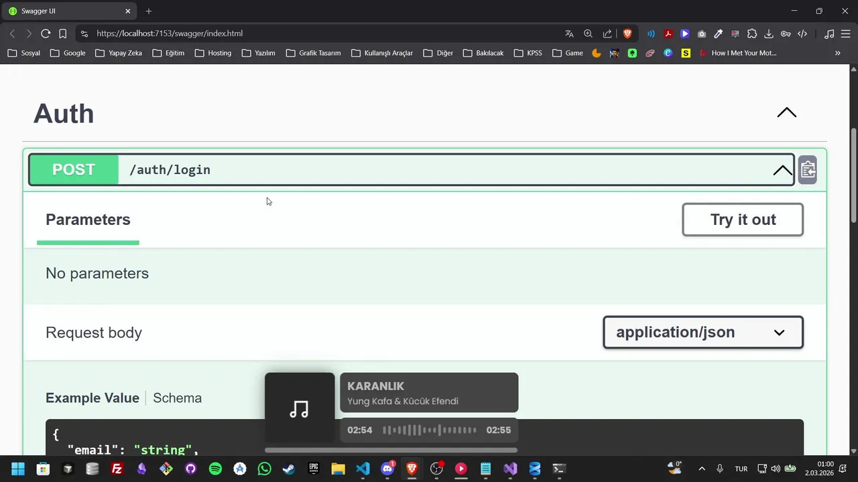The height and width of the screenshot is (482, 858).
Task: Open the terminal from the taskbar
Action: (x=559, y=469)
